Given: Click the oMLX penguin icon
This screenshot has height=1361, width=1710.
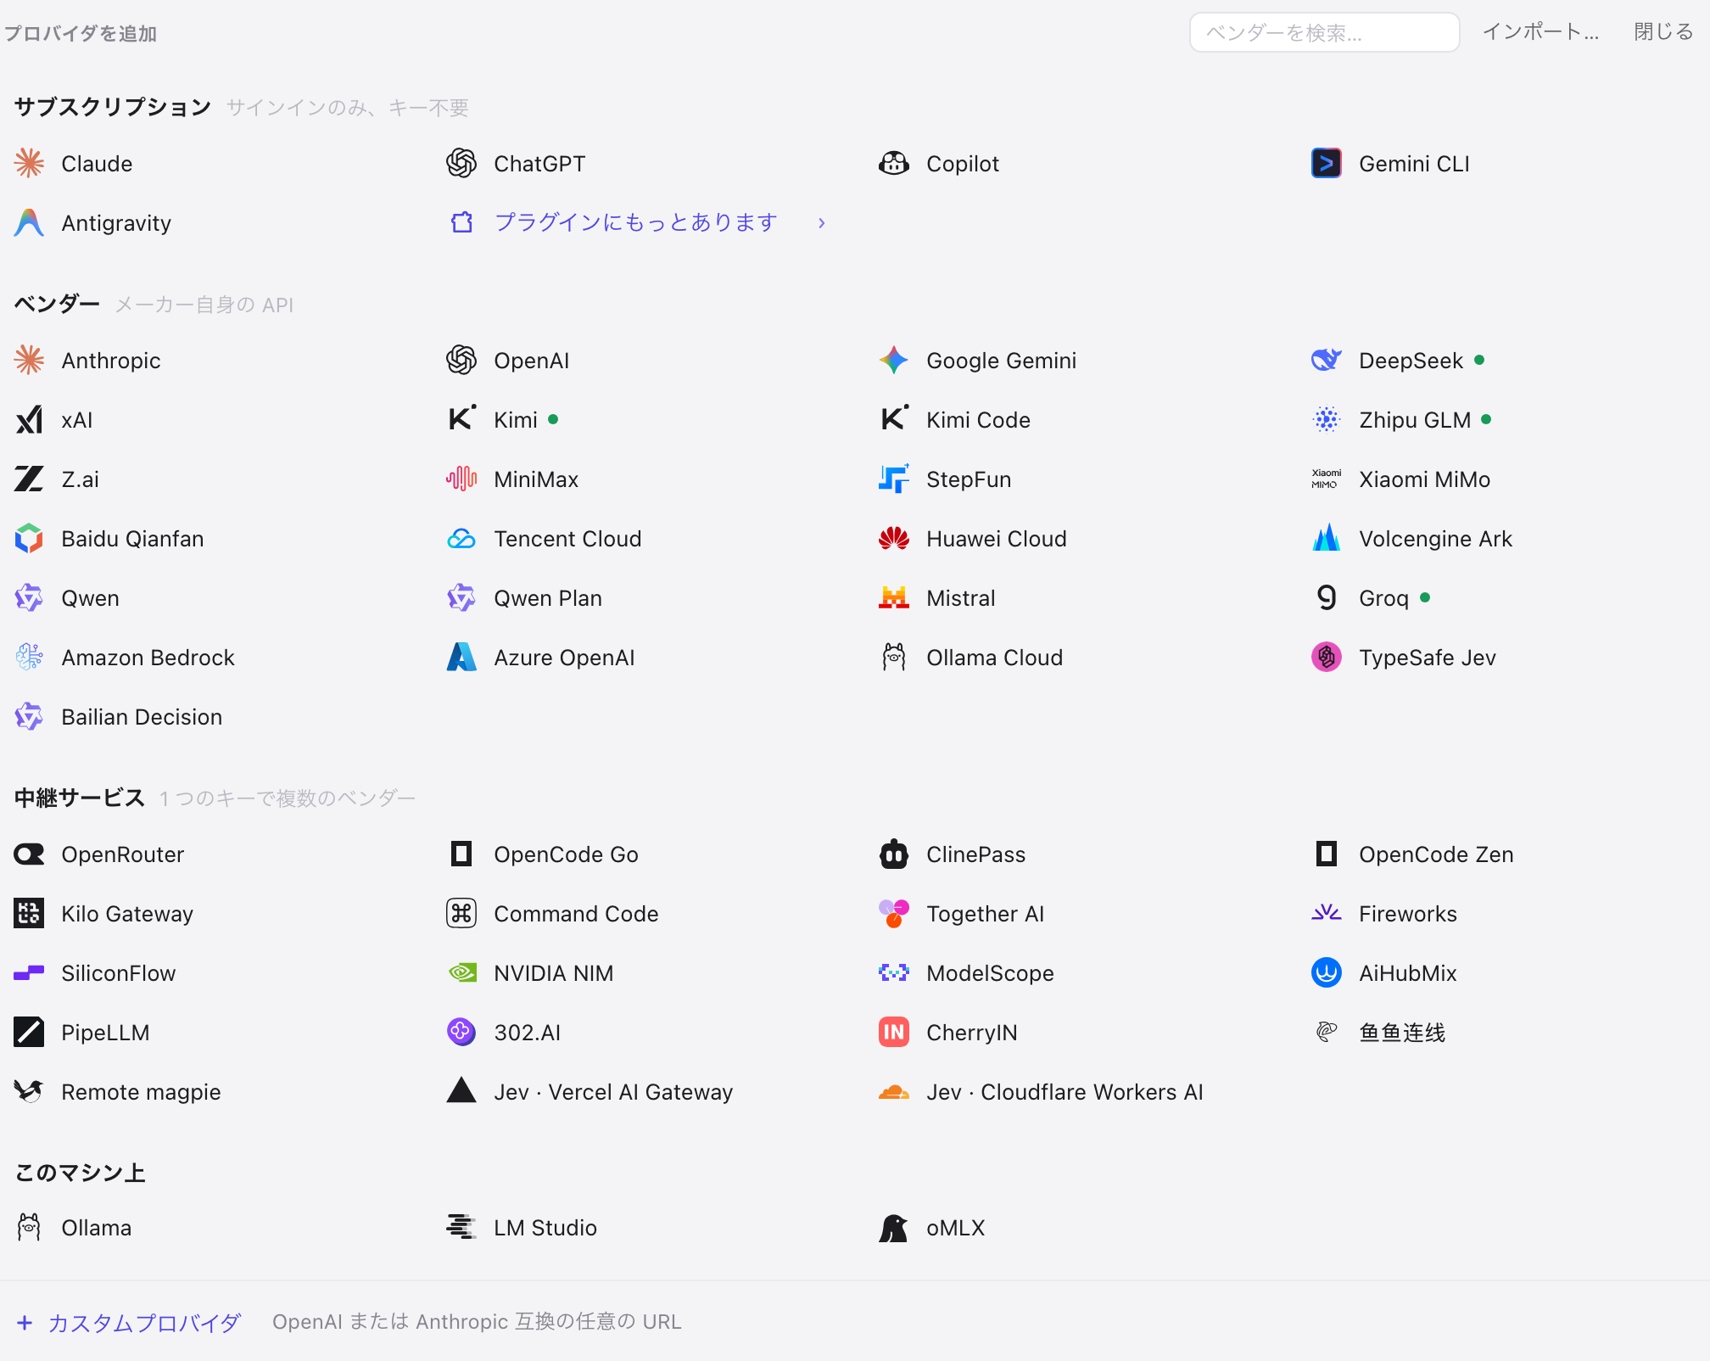Looking at the screenshot, I should (x=894, y=1227).
